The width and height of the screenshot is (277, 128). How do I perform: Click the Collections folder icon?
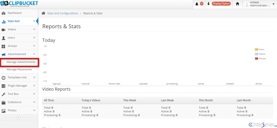click(x=3, y=103)
